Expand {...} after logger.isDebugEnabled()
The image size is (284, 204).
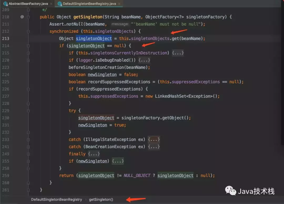click(x=144, y=60)
